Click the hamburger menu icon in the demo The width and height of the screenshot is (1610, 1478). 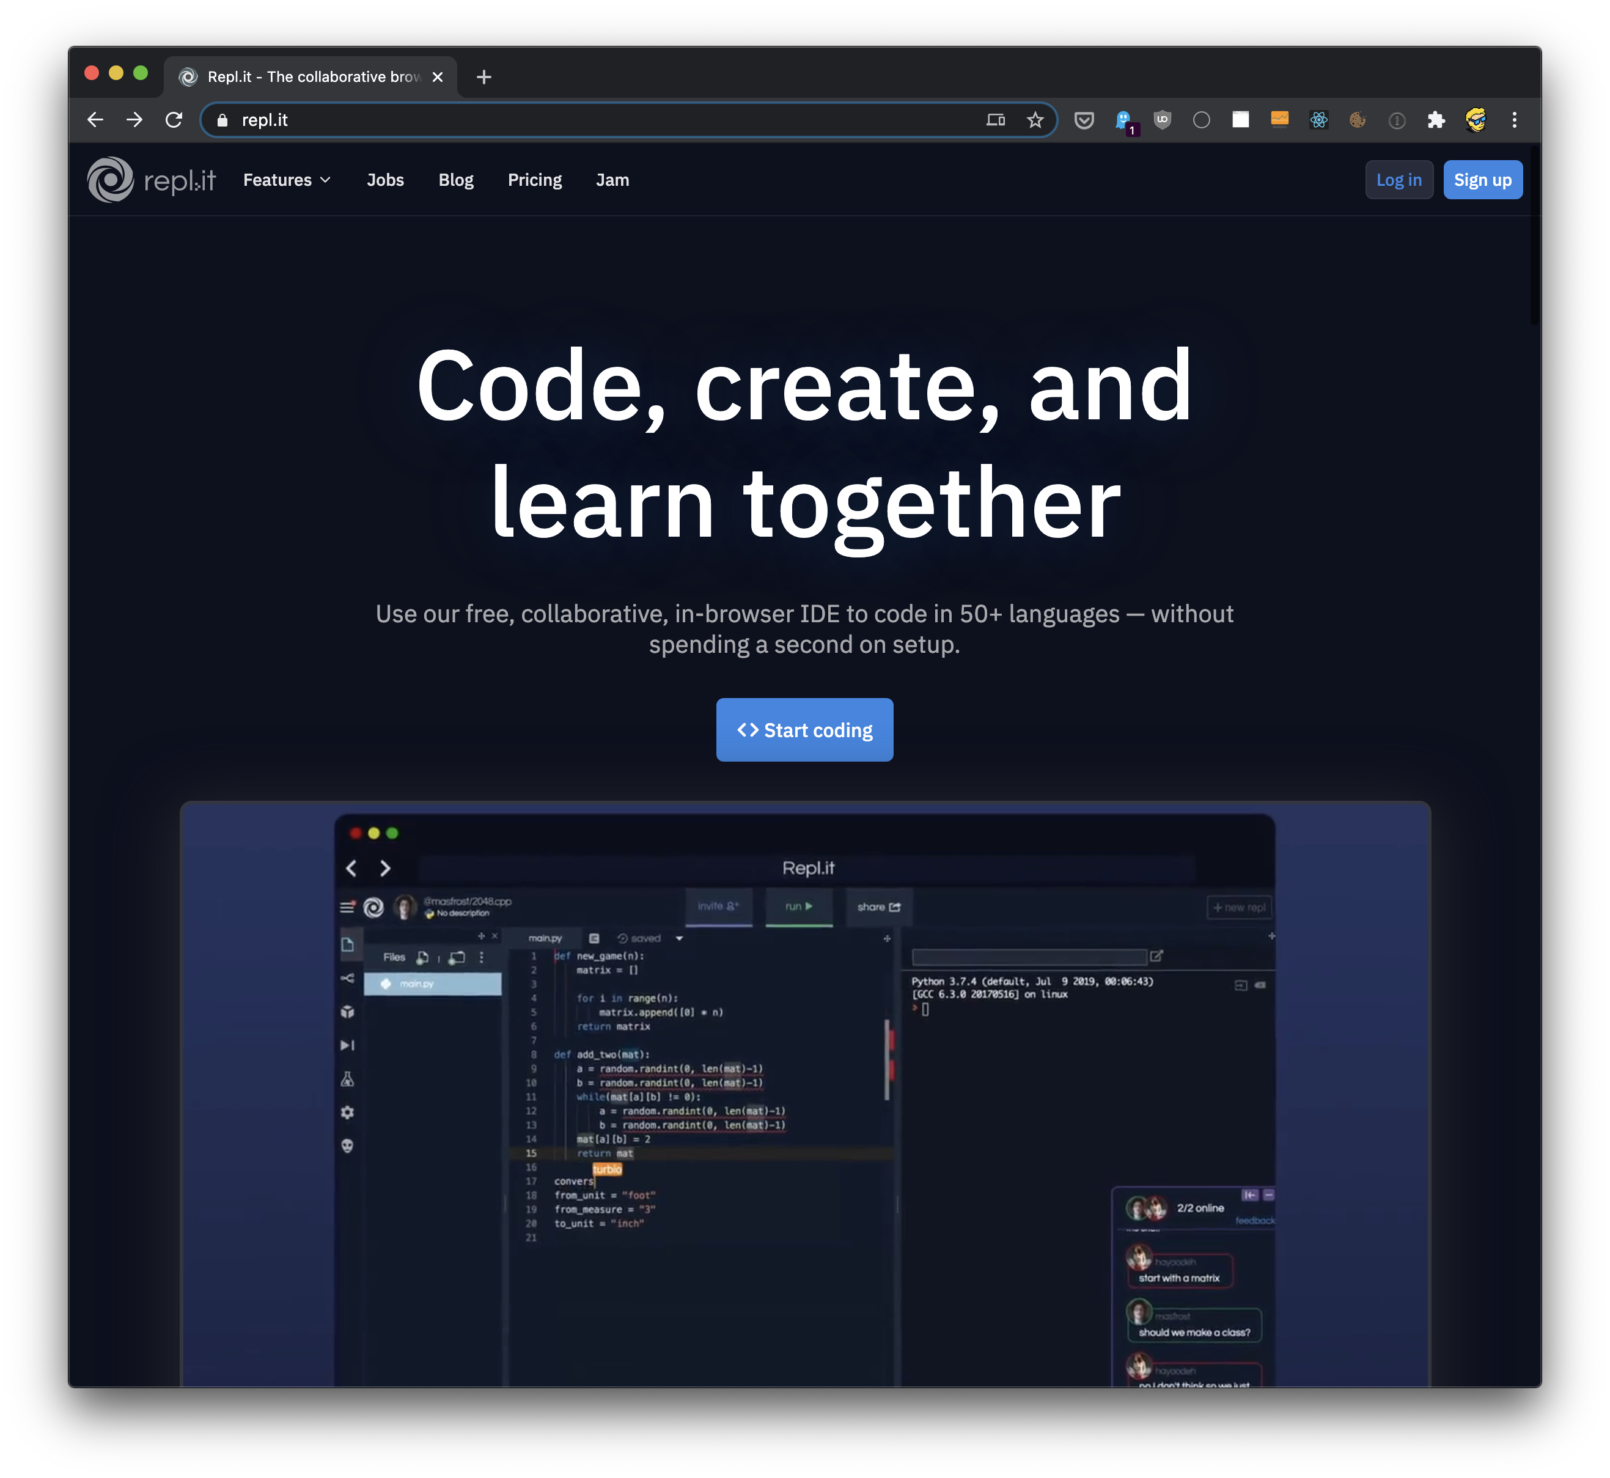[347, 907]
